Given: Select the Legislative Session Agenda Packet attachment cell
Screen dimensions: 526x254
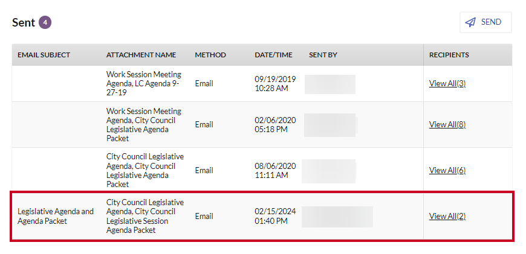Looking at the screenshot, I should [x=145, y=216].
